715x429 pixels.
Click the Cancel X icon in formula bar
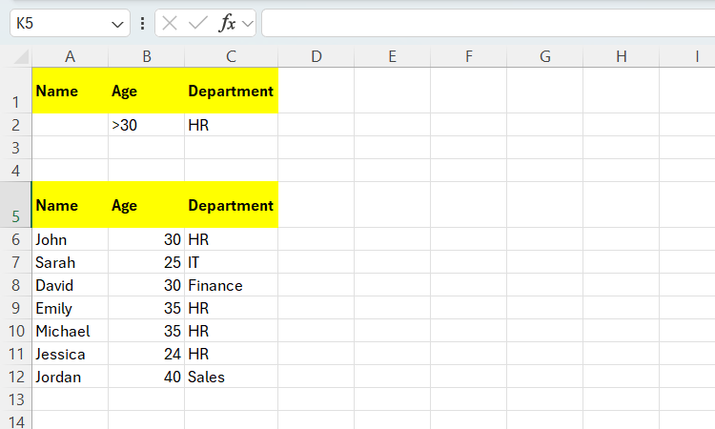pyautogui.click(x=171, y=24)
